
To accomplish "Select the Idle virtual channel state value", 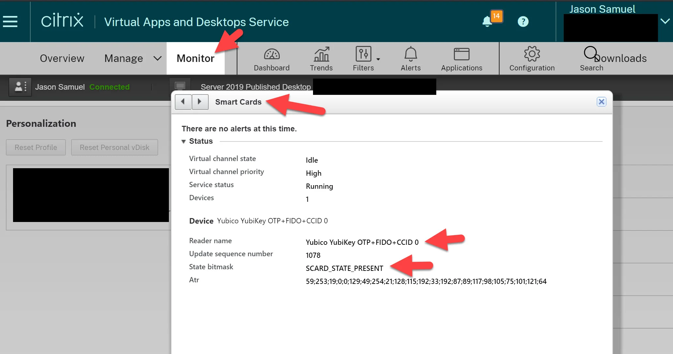I will [312, 160].
